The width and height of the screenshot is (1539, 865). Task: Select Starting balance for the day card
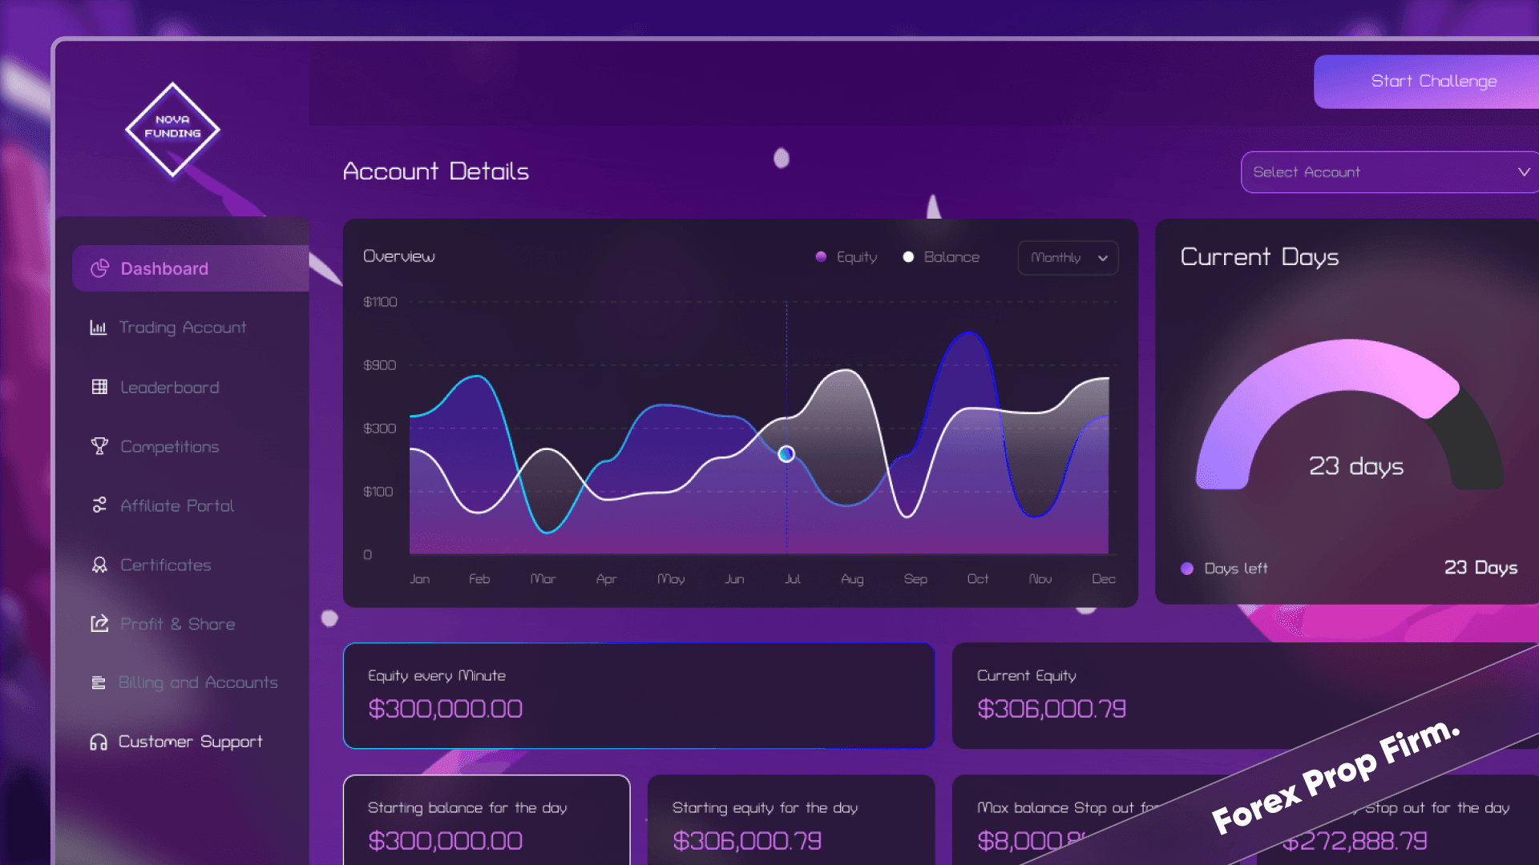click(x=487, y=820)
